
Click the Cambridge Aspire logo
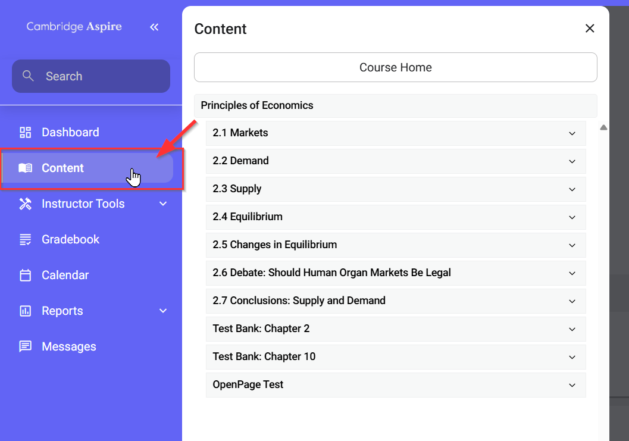(x=74, y=27)
